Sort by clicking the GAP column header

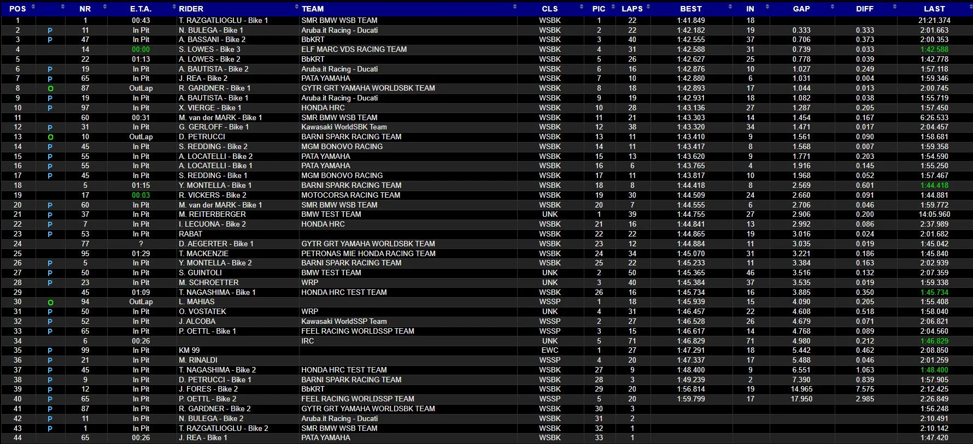[801, 9]
